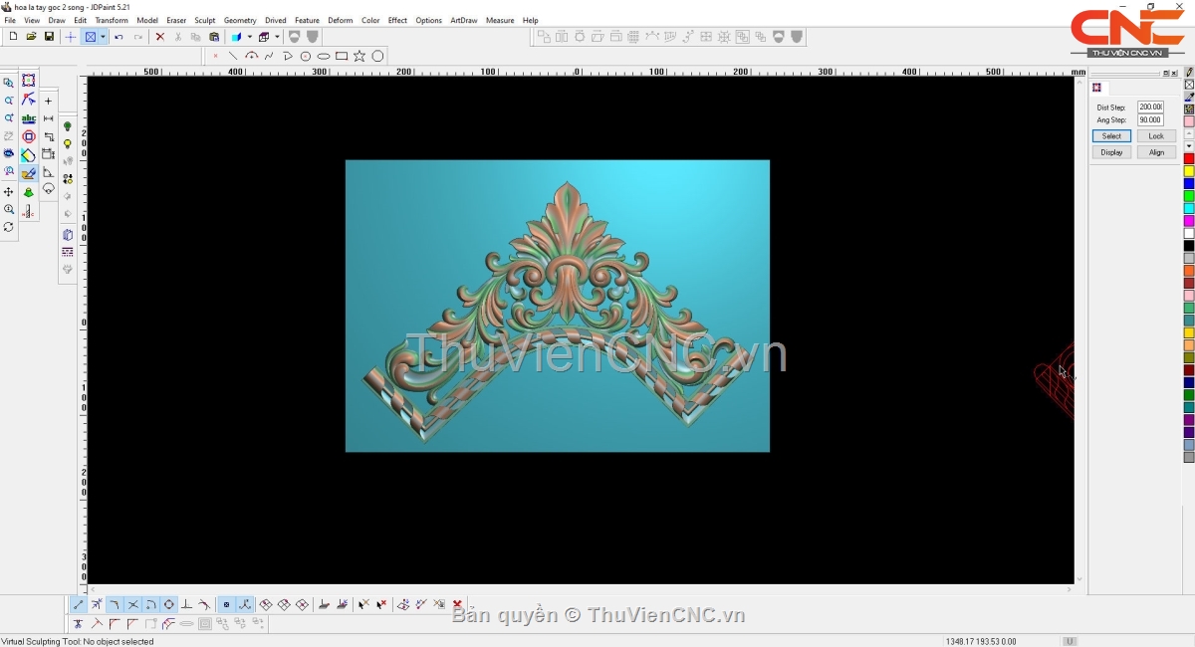
Task: Select the pan/move view arrows icon
Action: [x=9, y=191]
